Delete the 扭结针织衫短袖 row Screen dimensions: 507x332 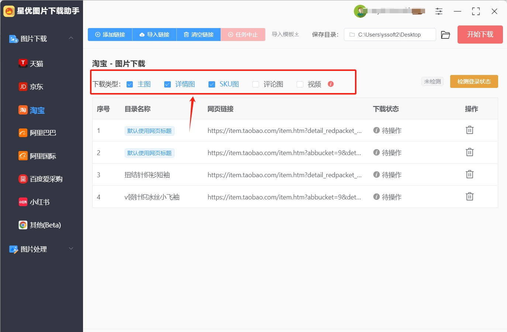point(469,174)
